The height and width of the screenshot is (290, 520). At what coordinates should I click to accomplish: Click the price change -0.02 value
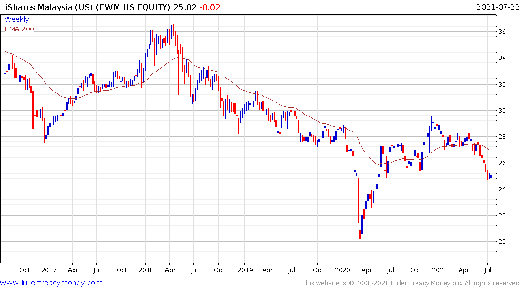pos(209,7)
